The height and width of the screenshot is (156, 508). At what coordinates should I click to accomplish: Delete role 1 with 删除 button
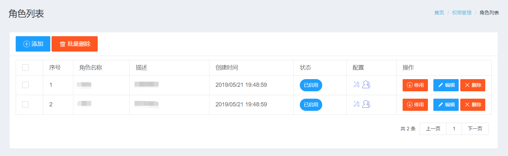[473, 85]
